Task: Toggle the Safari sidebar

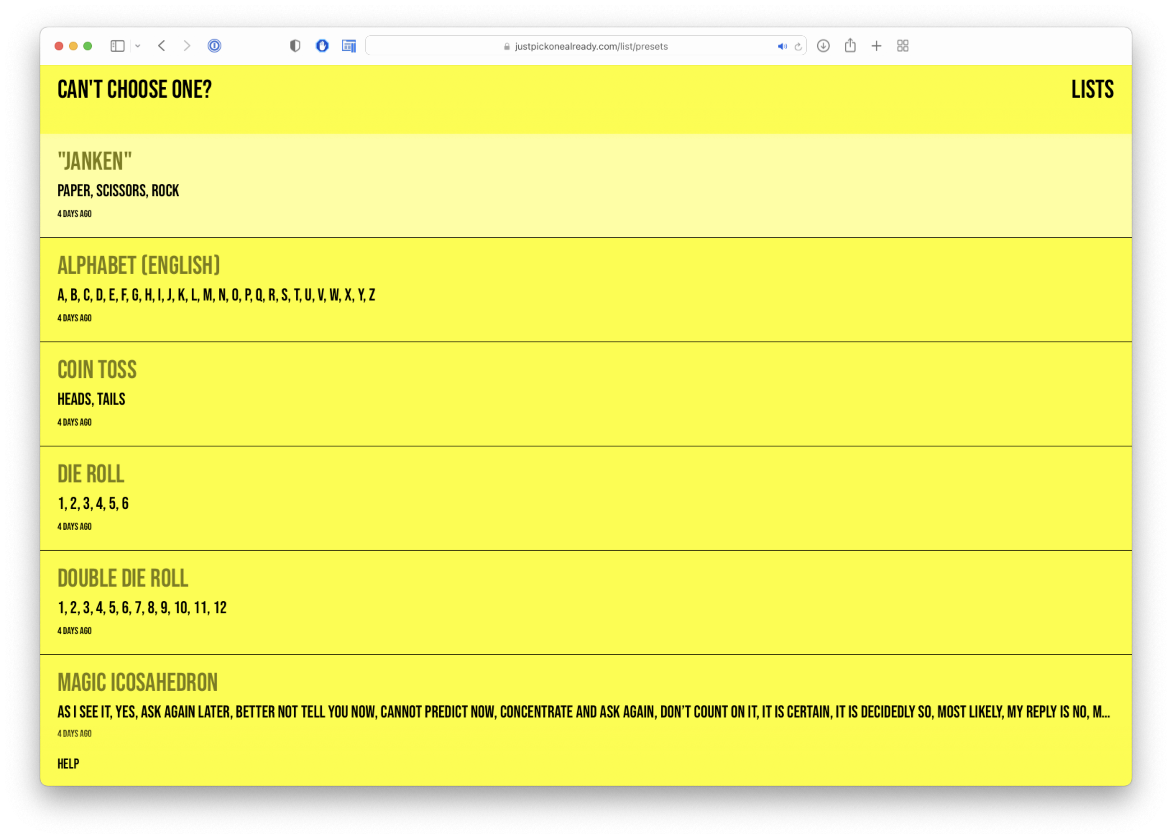Action: (x=117, y=46)
